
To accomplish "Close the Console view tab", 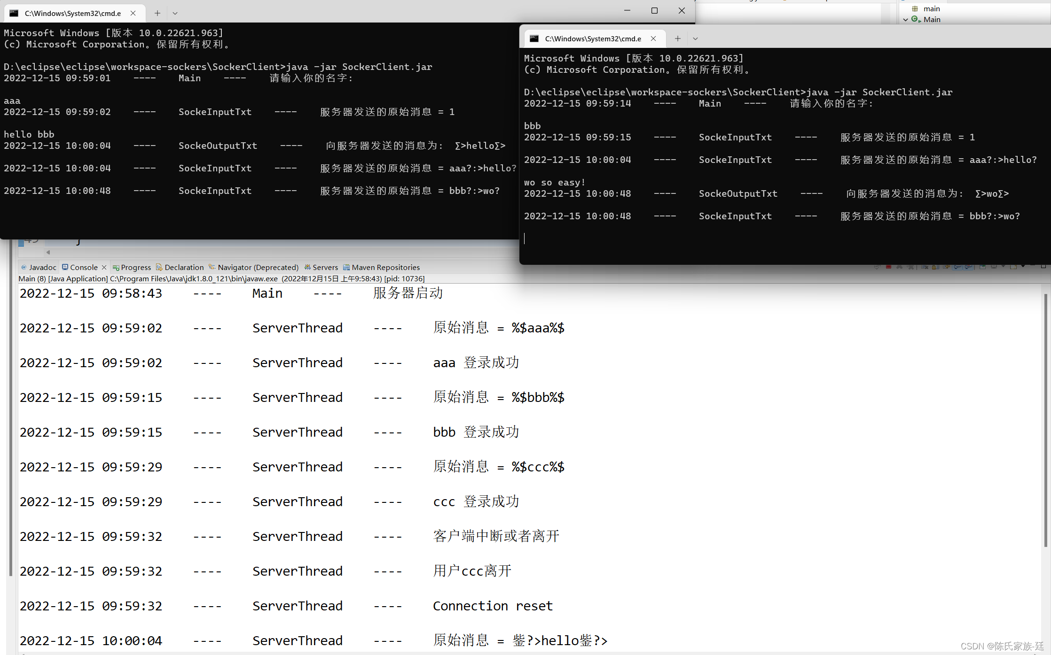I will (104, 267).
